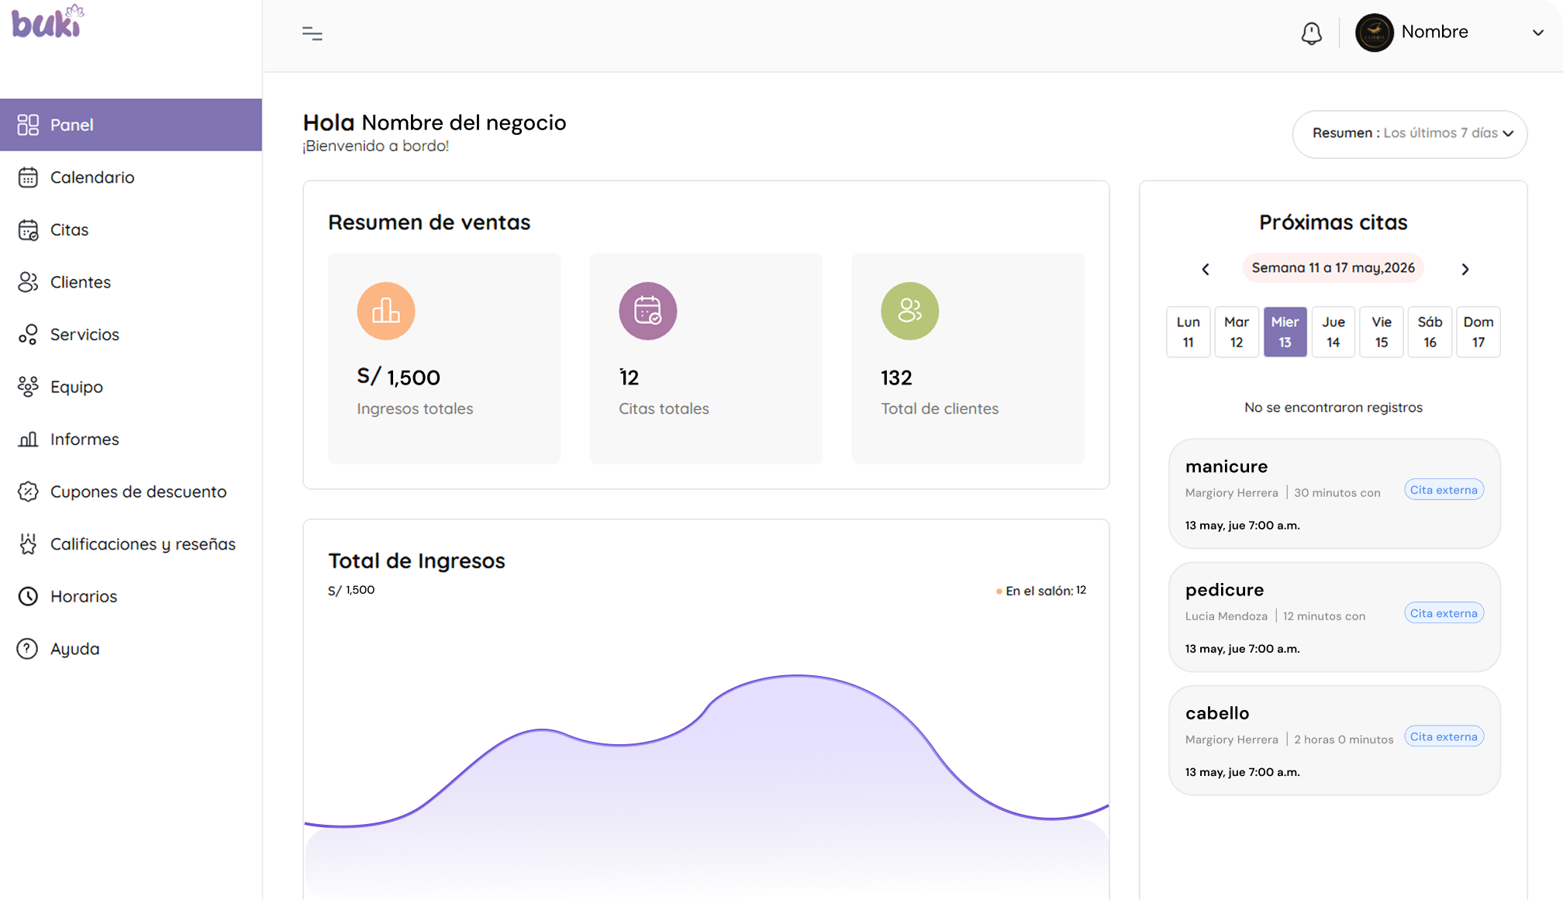Image resolution: width=1563 pixels, height=900 pixels.
Task: Click the Citas appointment icon
Action: (28, 230)
